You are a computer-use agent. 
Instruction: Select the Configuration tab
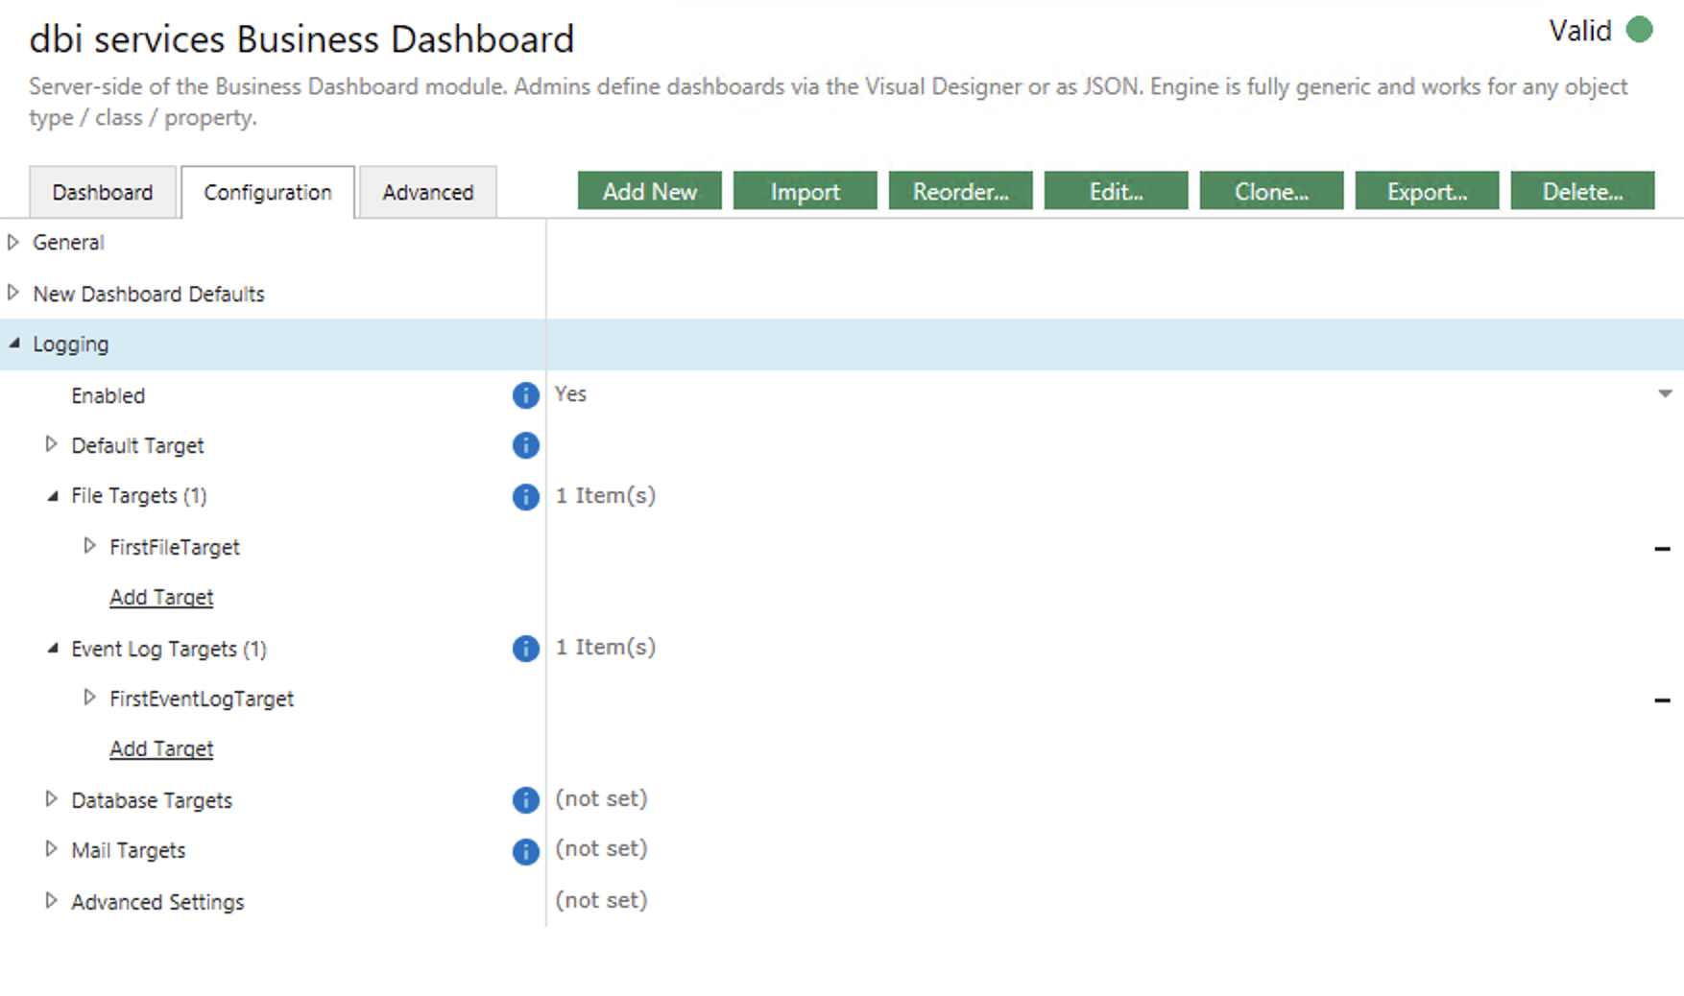(x=268, y=192)
